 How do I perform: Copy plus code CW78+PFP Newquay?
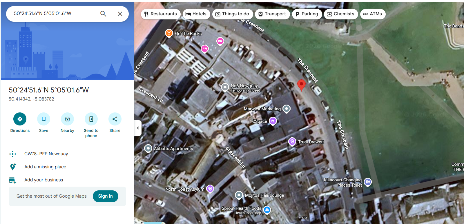point(46,154)
